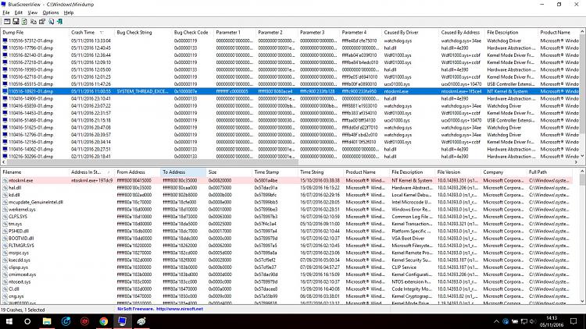Image resolution: width=586 pixels, height=329 pixels.
Task: Click the Find toolbar icon
Action: click(x=51, y=22)
